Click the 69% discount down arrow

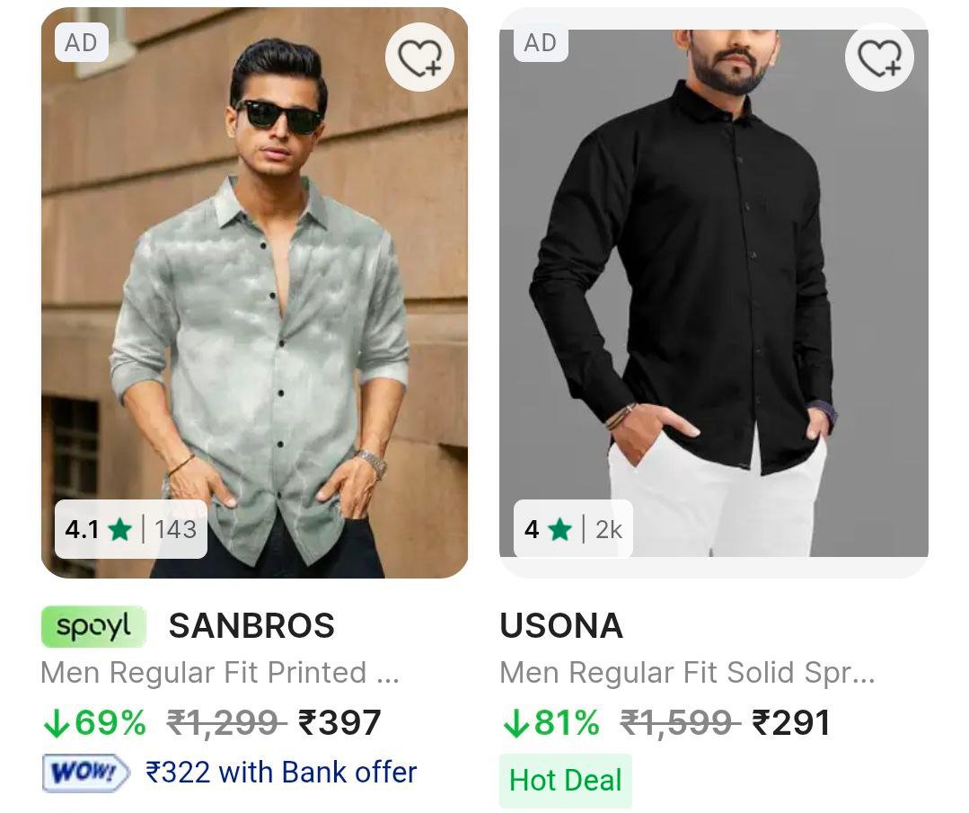click(x=56, y=723)
